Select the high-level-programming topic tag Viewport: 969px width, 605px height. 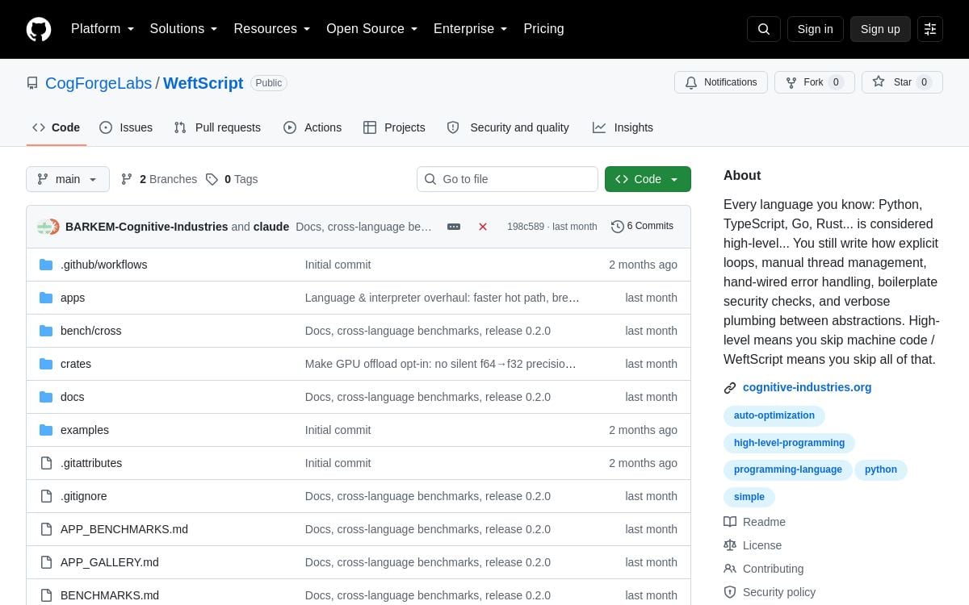coord(789,443)
